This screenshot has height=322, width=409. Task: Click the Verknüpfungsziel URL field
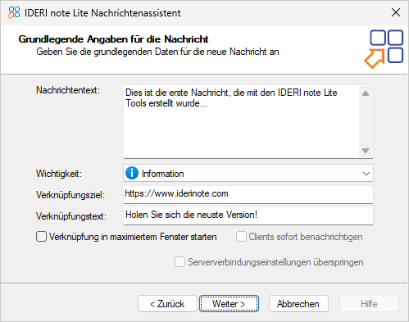(x=248, y=194)
